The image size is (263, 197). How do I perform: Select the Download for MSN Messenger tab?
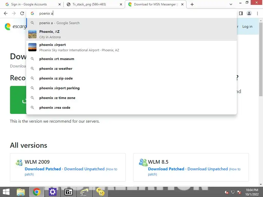[x=155, y=4]
